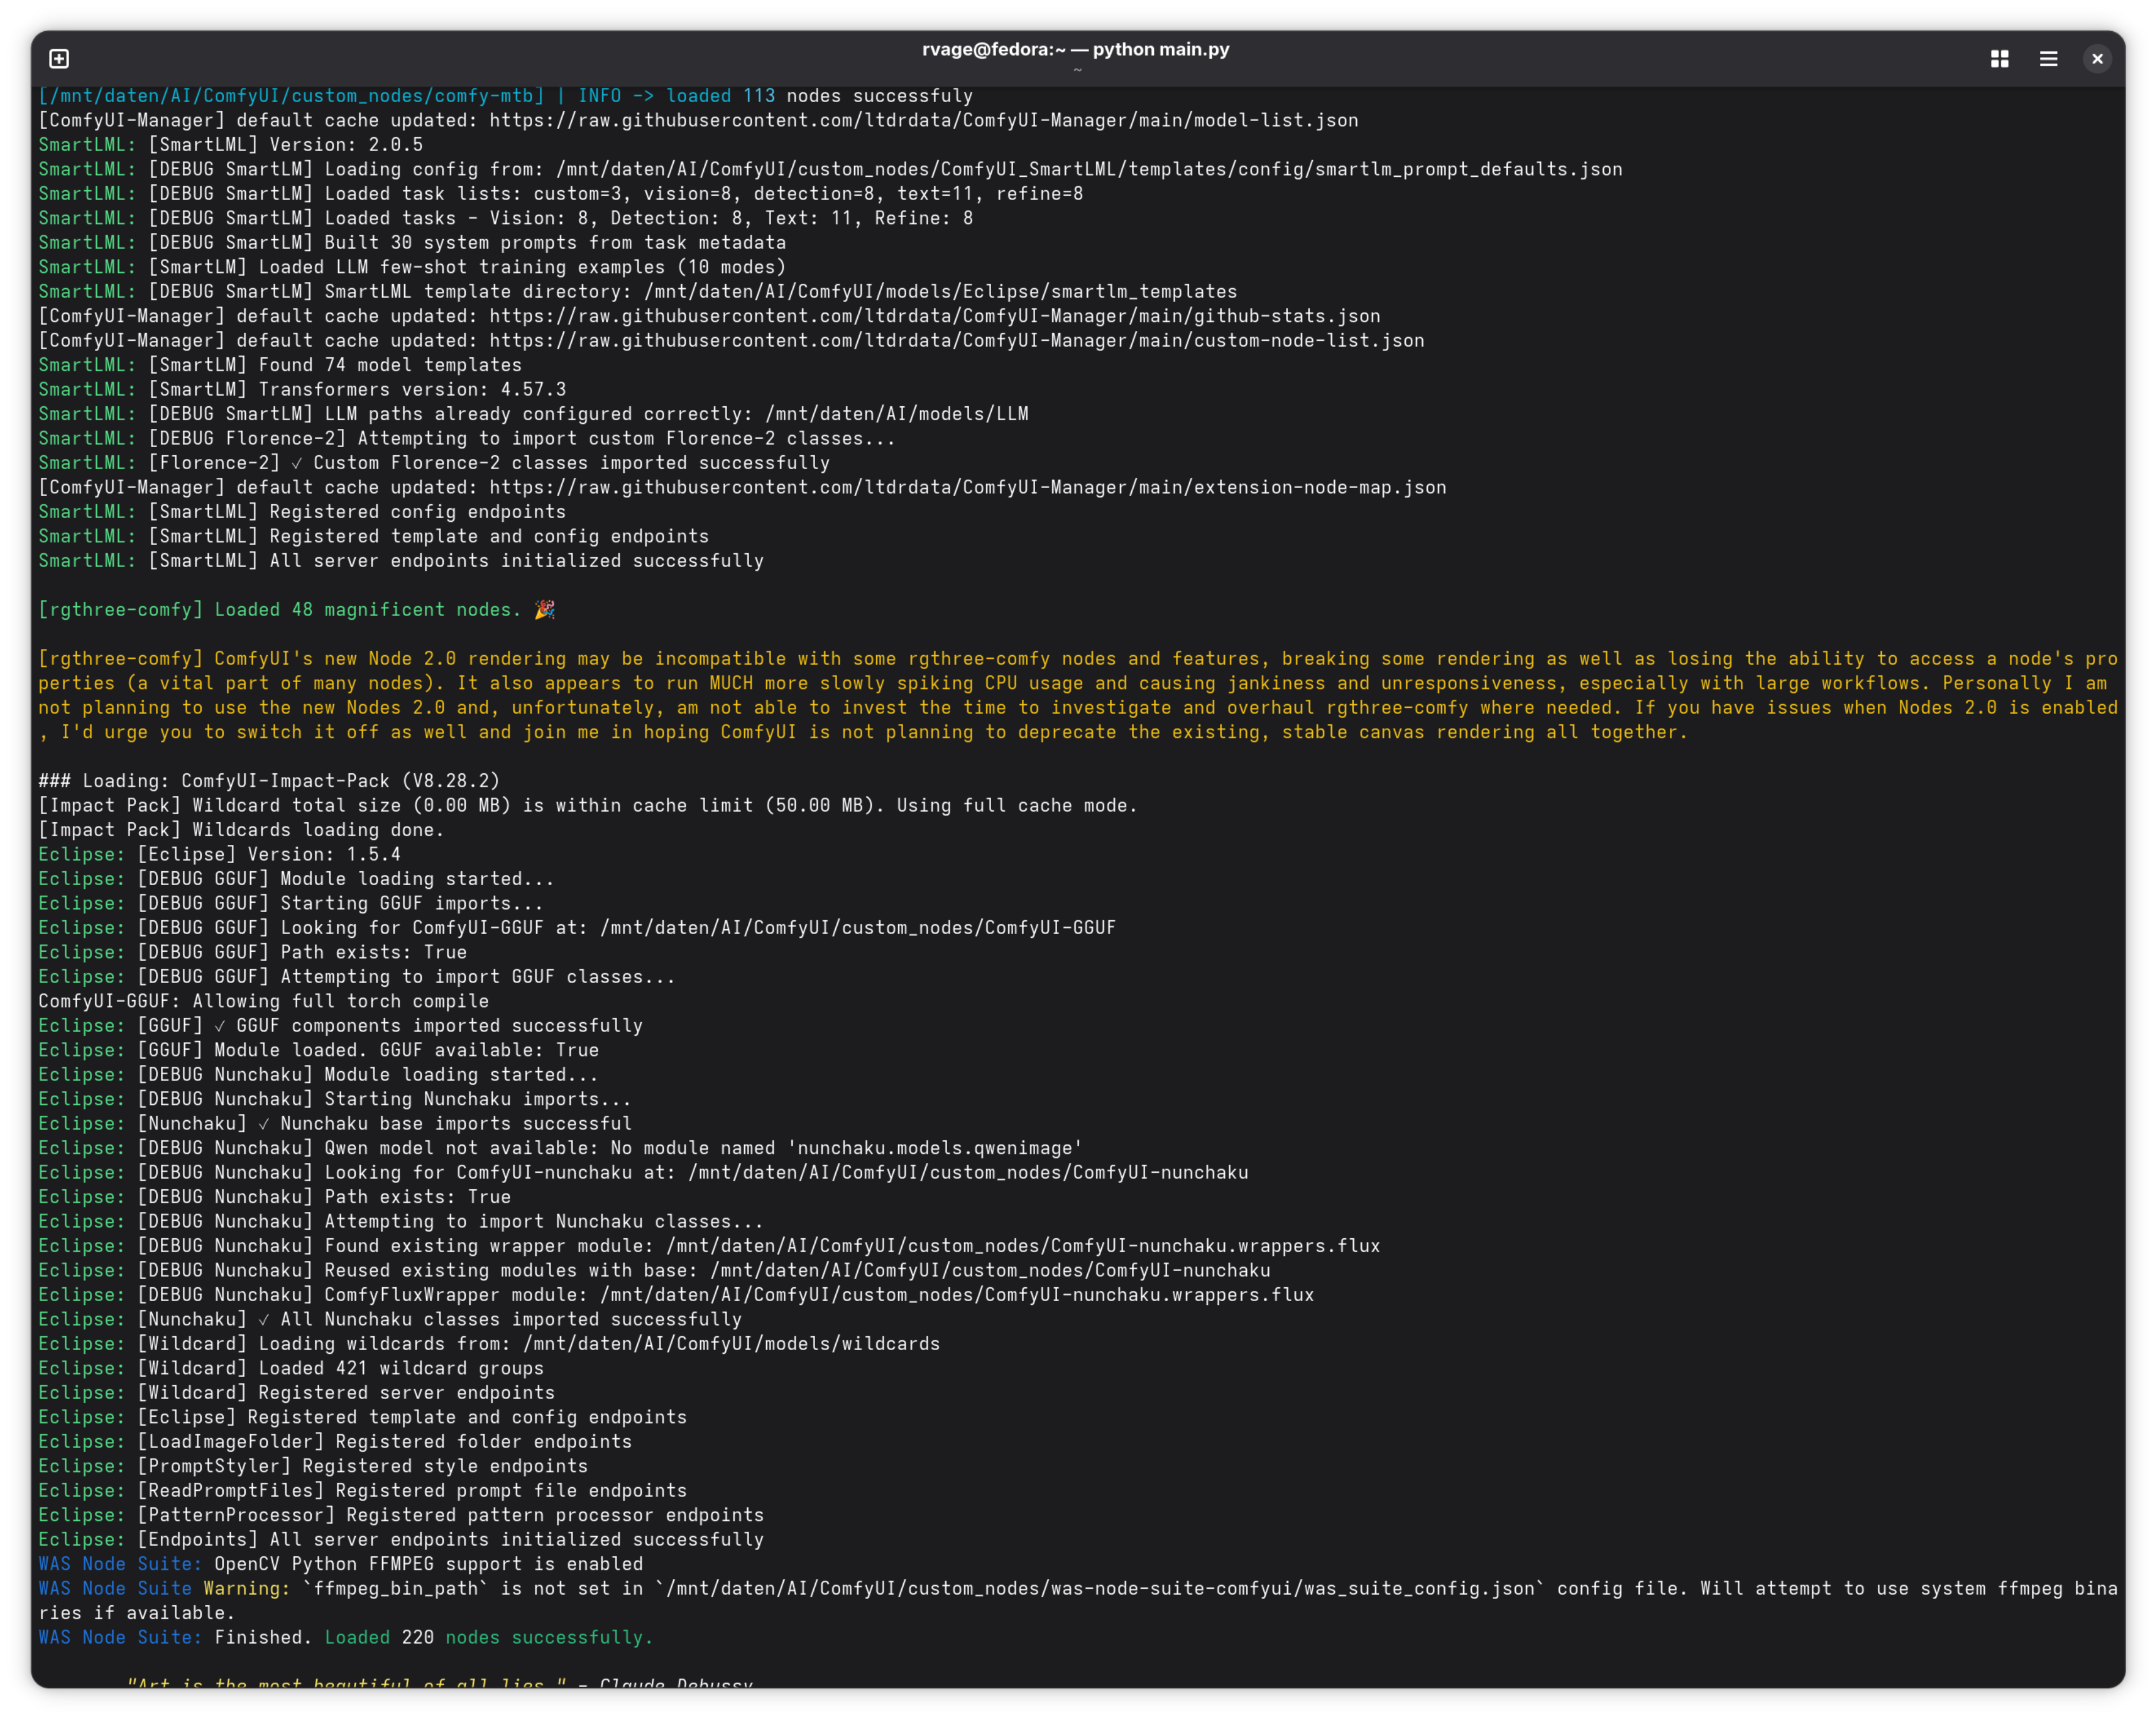Screen dimensions: 2156x1719
Task: Click the yellow rgthree-comfy Nodes 2.0 warning
Action: click(x=1078, y=696)
